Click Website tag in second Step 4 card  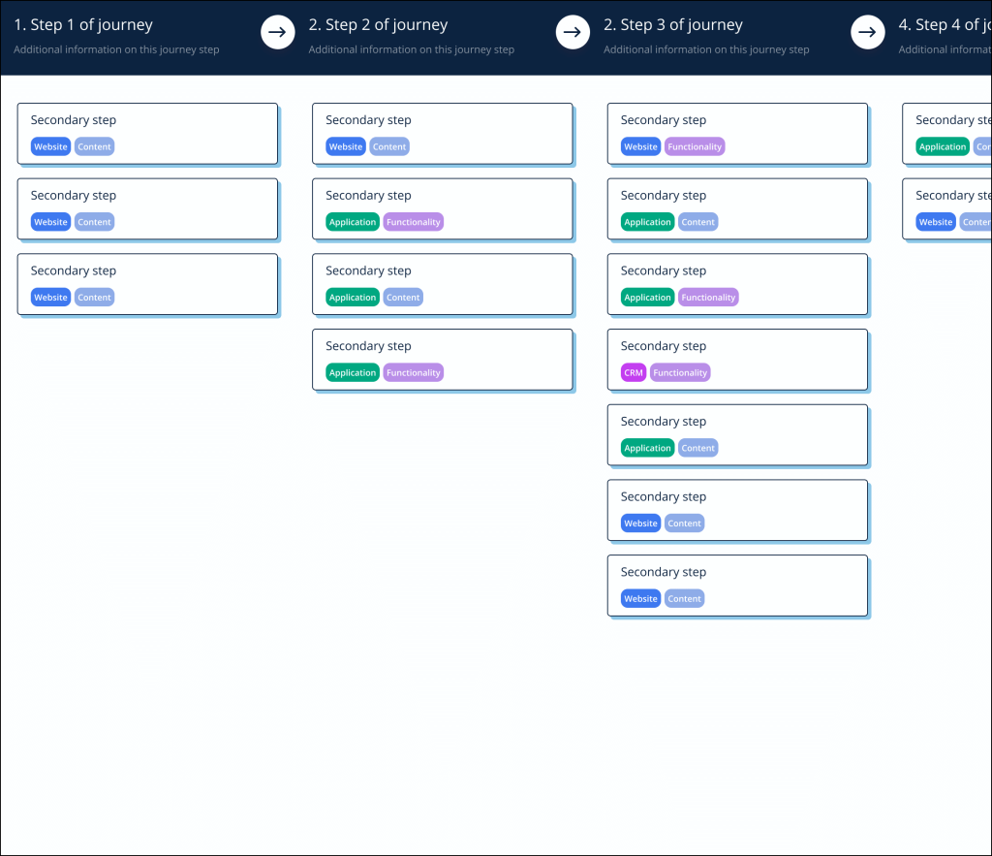coord(936,222)
